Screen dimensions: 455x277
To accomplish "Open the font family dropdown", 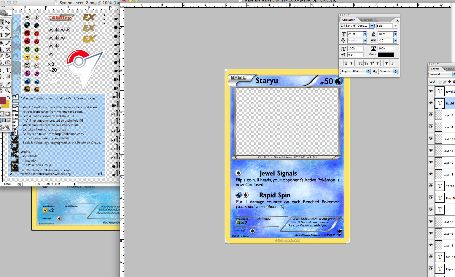I will point(372,26).
